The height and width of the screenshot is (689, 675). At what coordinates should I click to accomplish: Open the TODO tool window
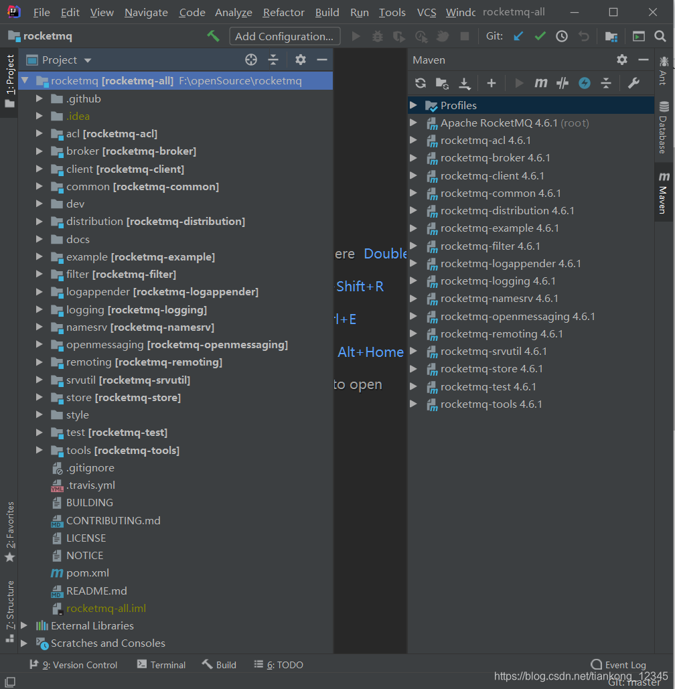tap(279, 665)
